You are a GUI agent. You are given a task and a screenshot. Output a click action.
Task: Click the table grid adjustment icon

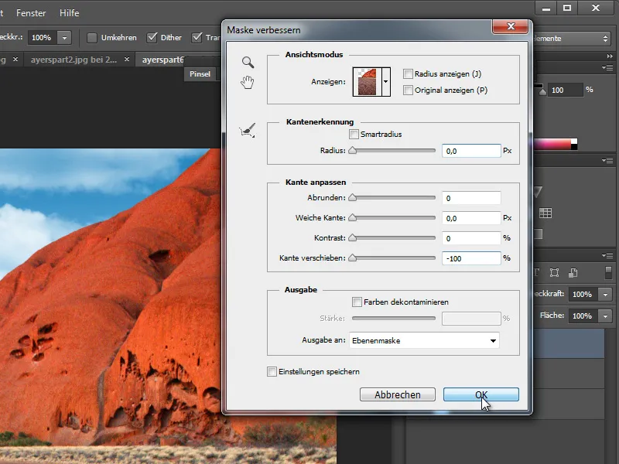tap(545, 213)
